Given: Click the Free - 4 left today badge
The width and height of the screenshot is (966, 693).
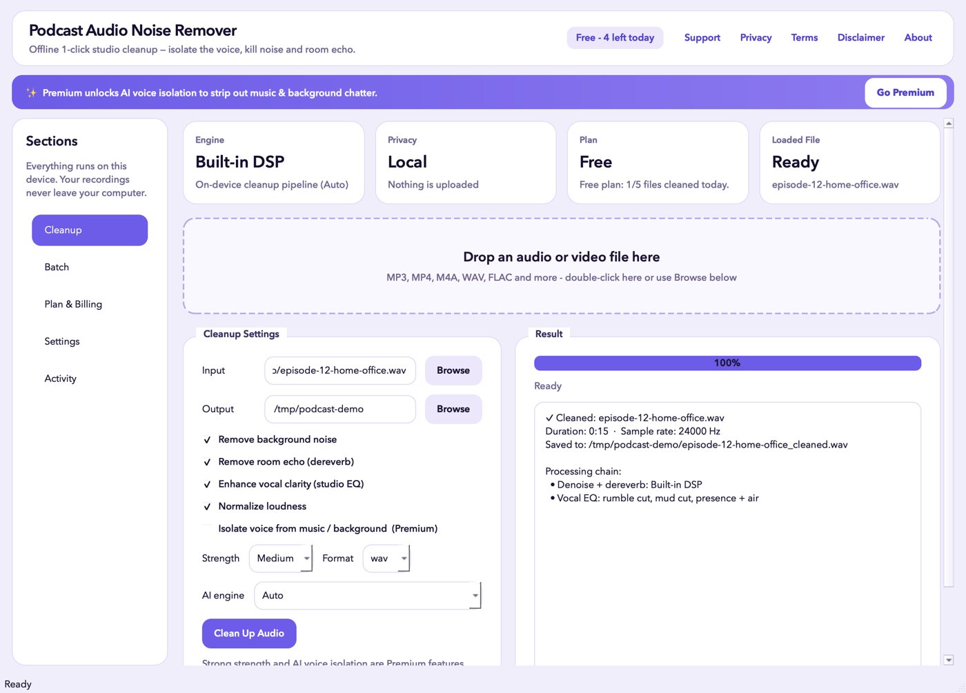Looking at the screenshot, I should [x=615, y=38].
